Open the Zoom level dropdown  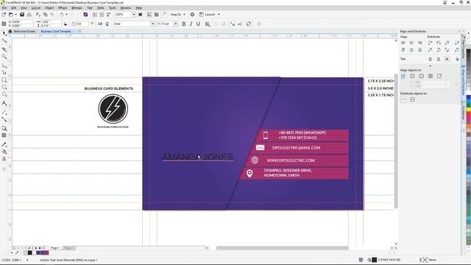click(134, 15)
